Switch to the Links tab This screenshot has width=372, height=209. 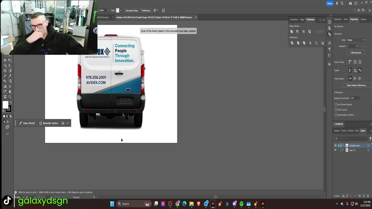357,131
